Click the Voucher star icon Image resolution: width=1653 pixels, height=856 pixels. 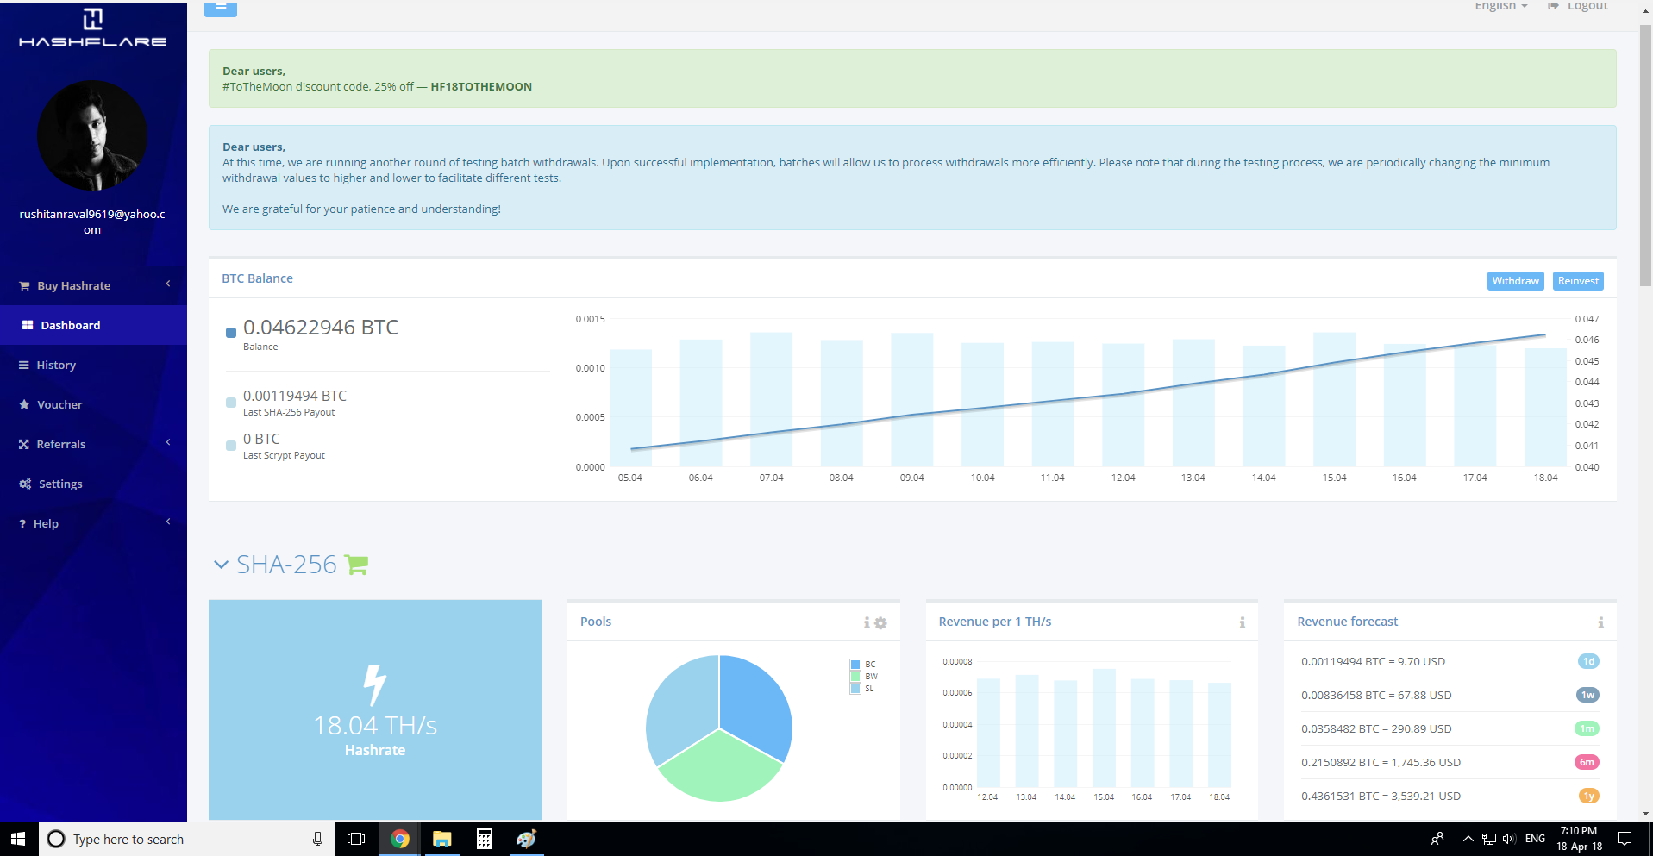pyautogui.click(x=24, y=404)
